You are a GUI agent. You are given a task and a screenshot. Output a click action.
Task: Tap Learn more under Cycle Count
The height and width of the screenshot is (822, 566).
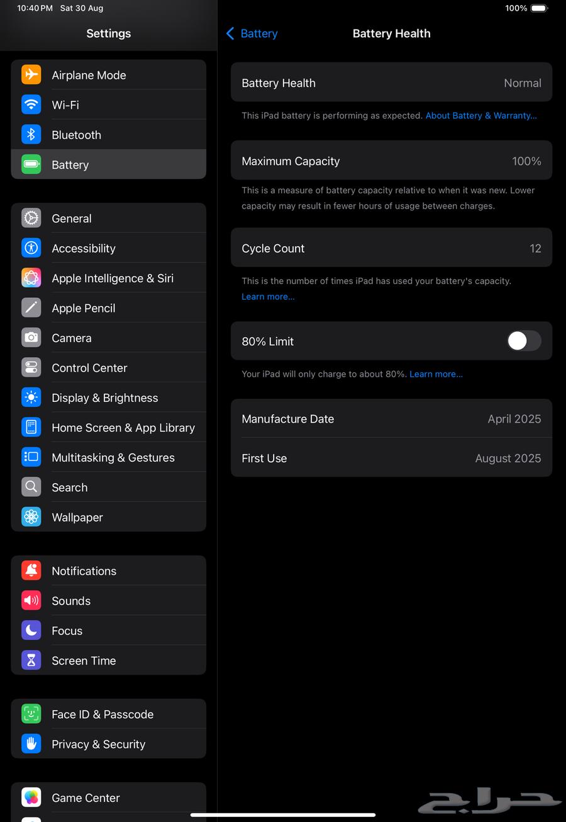coord(268,297)
